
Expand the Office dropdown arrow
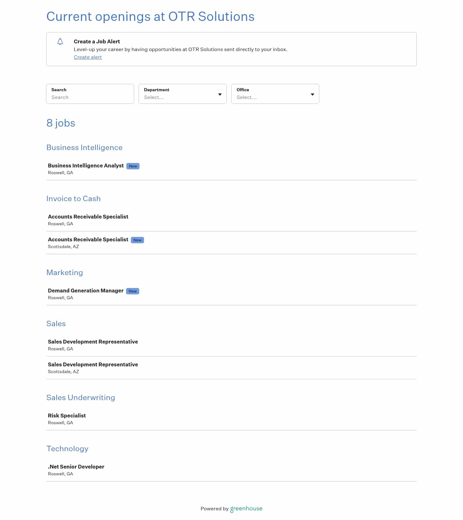pyautogui.click(x=313, y=94)
